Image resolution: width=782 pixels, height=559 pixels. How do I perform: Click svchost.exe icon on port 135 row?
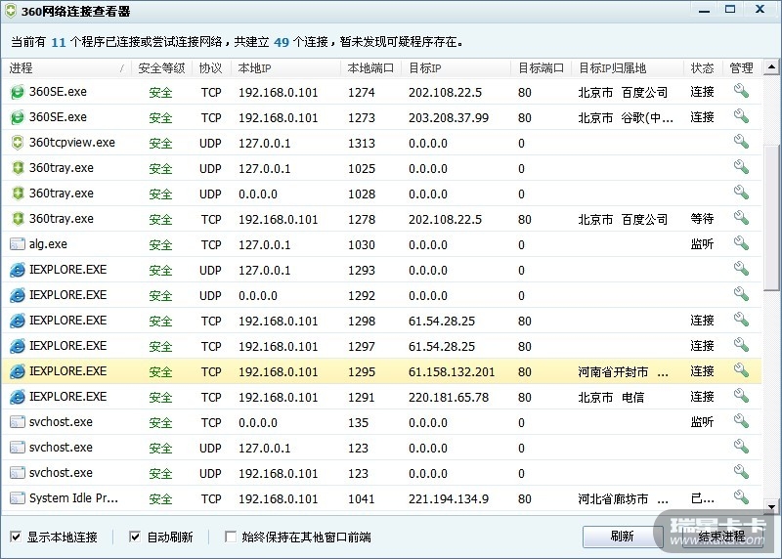point(18,422)
